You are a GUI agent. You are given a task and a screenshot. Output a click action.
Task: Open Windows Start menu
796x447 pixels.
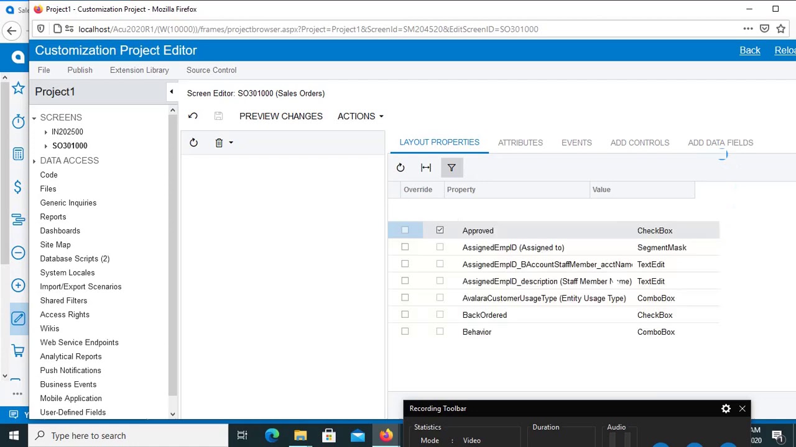[14, 435]
